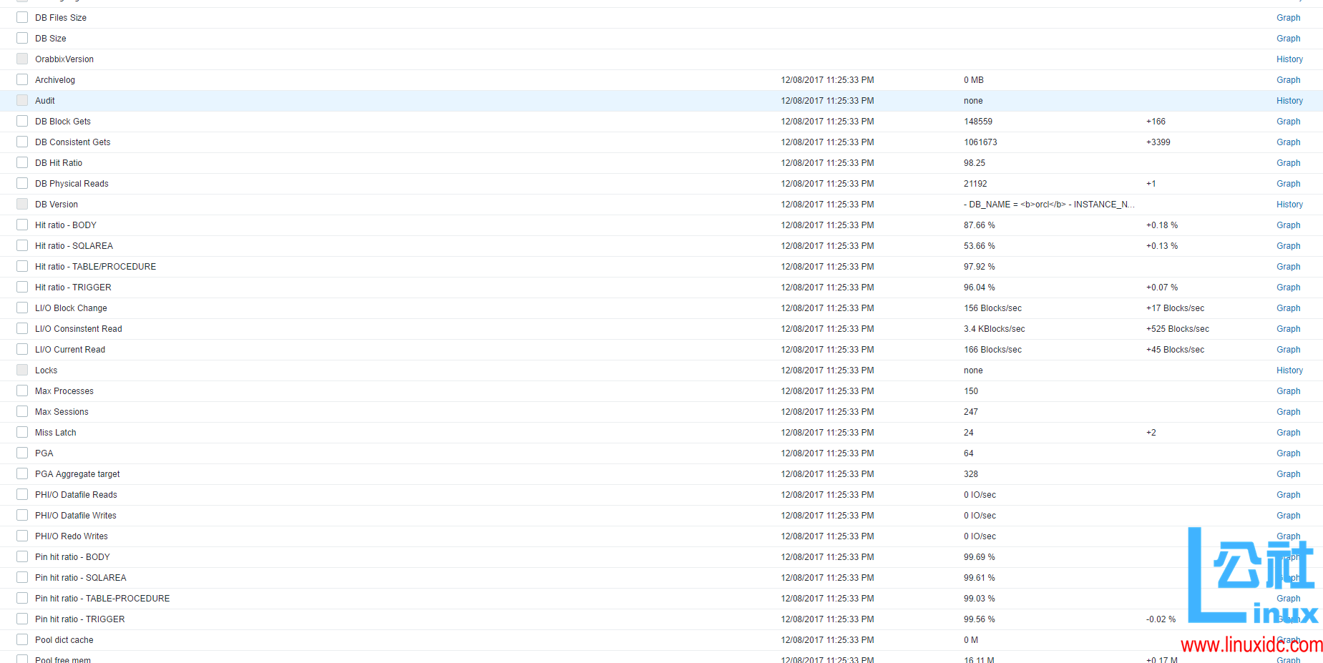
Task: Mark the Miss Latch checkbox
Action: tap(22, 432)
